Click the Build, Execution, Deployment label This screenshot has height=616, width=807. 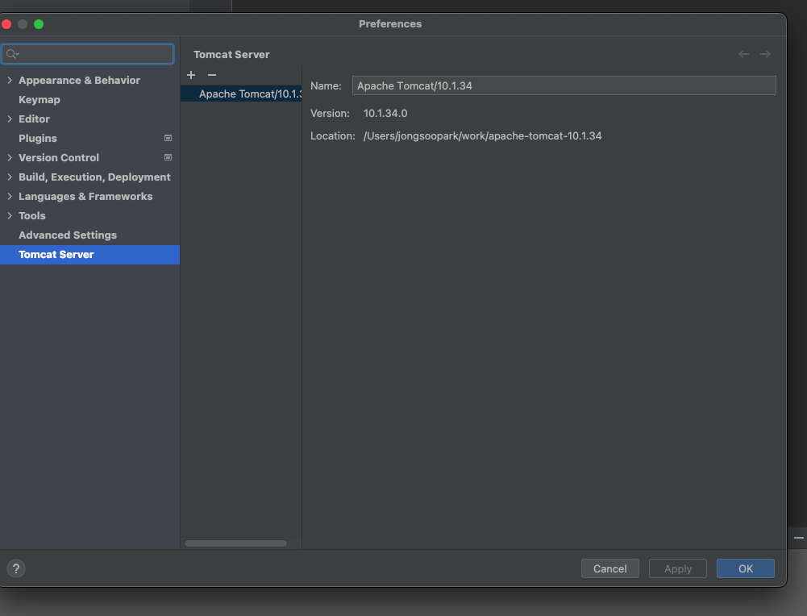pyautogui.click(x=94, y=177)
